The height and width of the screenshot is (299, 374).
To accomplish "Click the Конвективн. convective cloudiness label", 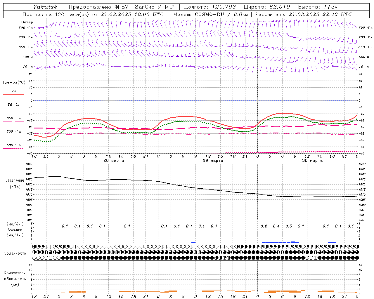I will tap(15, 273).
